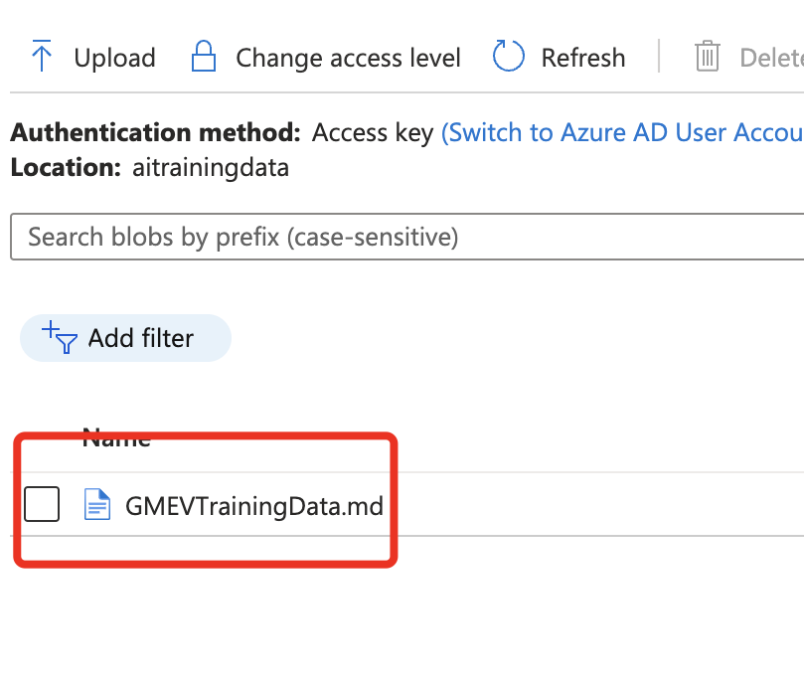Follow the Switch to Azure AD User Account link
The height and width of the screenshot is (687, 804).
(x=622, y=133)
